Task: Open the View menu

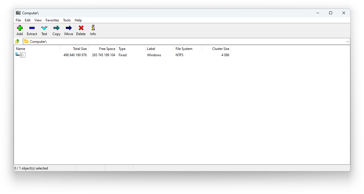Action: pos(38,20)
